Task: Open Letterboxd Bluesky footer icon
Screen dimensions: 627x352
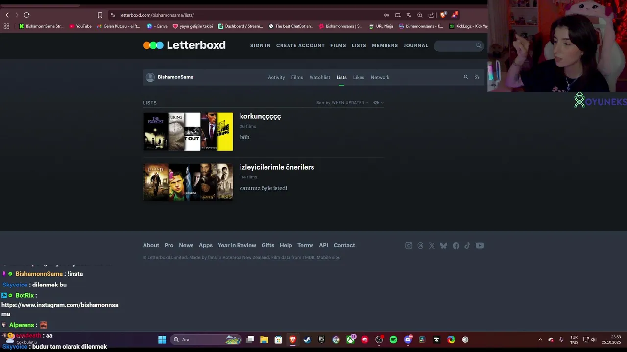Action: point(444,246)
